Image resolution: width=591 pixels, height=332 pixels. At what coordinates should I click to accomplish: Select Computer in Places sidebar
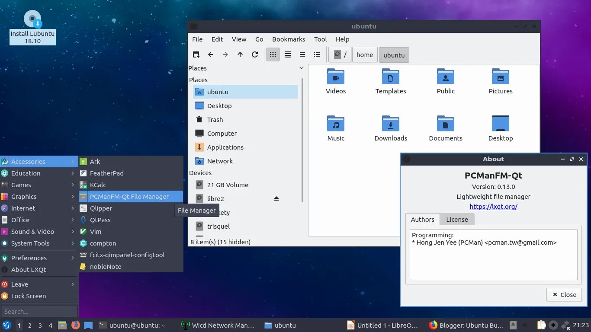(x=245, y=133)
